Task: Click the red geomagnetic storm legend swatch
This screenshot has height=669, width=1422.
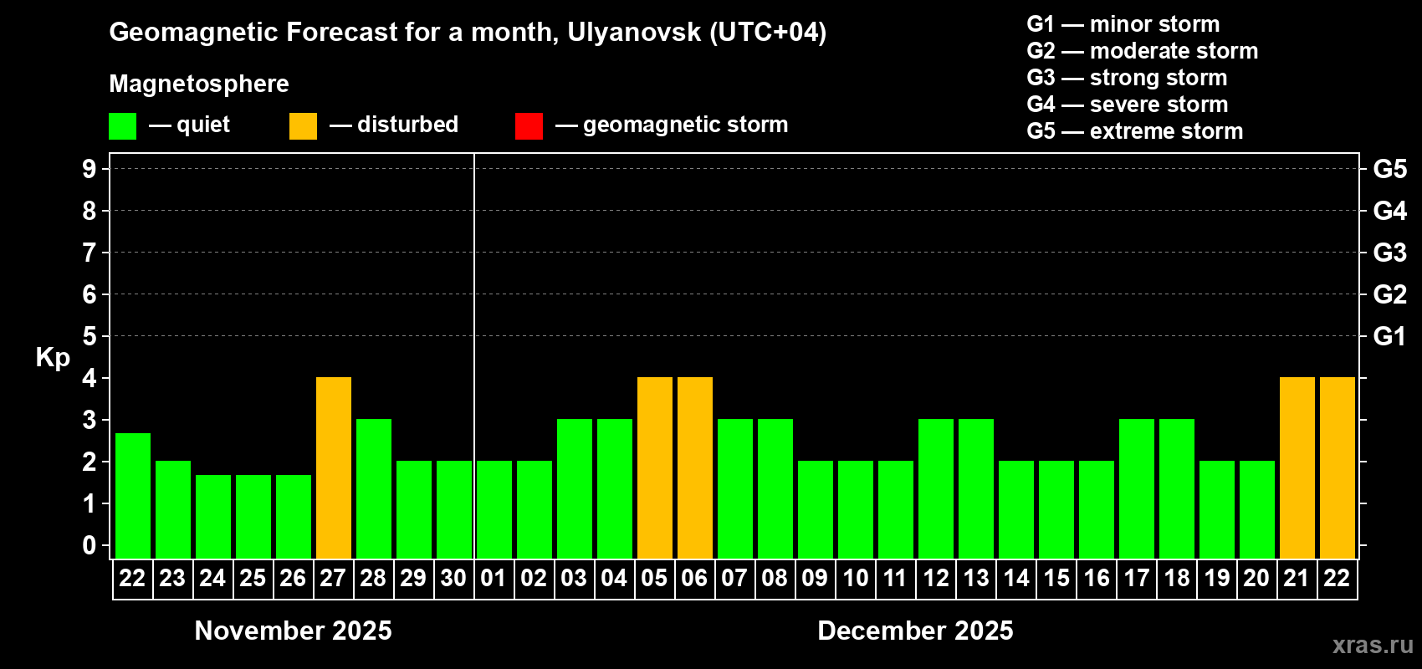Action: click(529, 126)
